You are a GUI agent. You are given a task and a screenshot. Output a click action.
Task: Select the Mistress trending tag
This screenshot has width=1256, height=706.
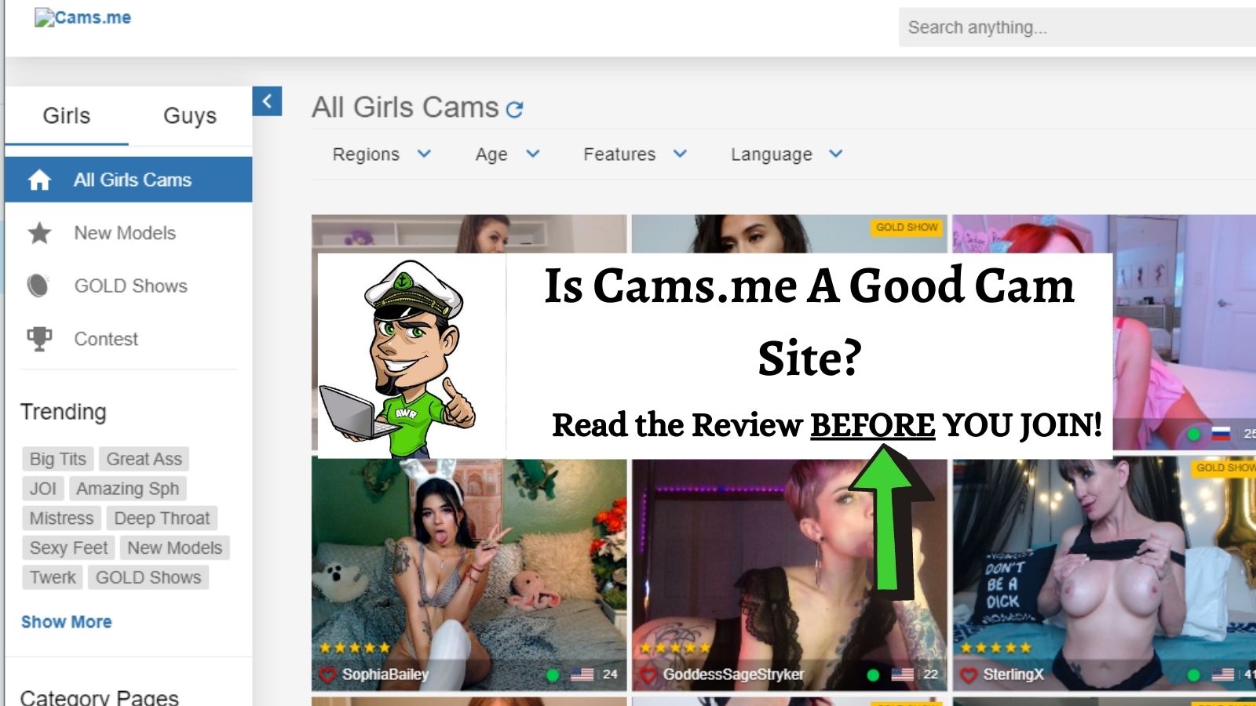pyautogui.click(x=61, y=519)
